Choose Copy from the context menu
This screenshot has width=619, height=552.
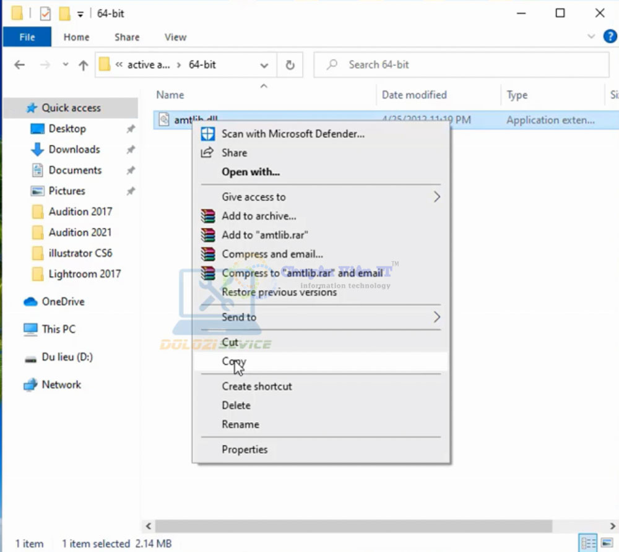click(234, 362)
